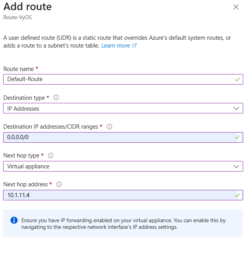Click the Route name validation checkmark

point(237,79)
